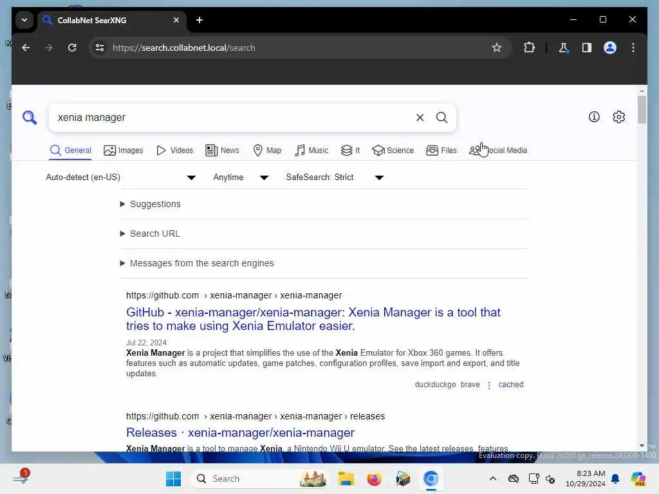The image size is (659, 494).
Task: Open File Explorer from the taskbar
Action: click(x=346, y=479)
